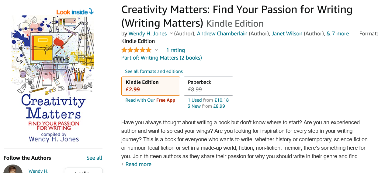Viewport: 378px width, 173px height.
Task: Click 'Read with Our Free App' link
Action: [x=150, y=100]
